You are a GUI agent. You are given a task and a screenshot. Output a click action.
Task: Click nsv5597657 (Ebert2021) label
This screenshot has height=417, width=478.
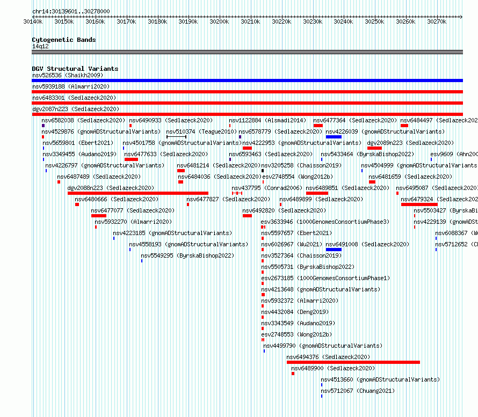[297, 233]
